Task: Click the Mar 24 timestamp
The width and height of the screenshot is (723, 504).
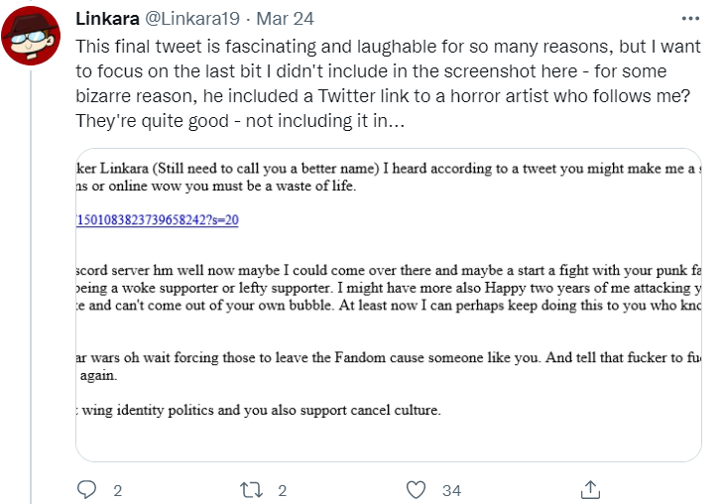Action: coord(285,19)
